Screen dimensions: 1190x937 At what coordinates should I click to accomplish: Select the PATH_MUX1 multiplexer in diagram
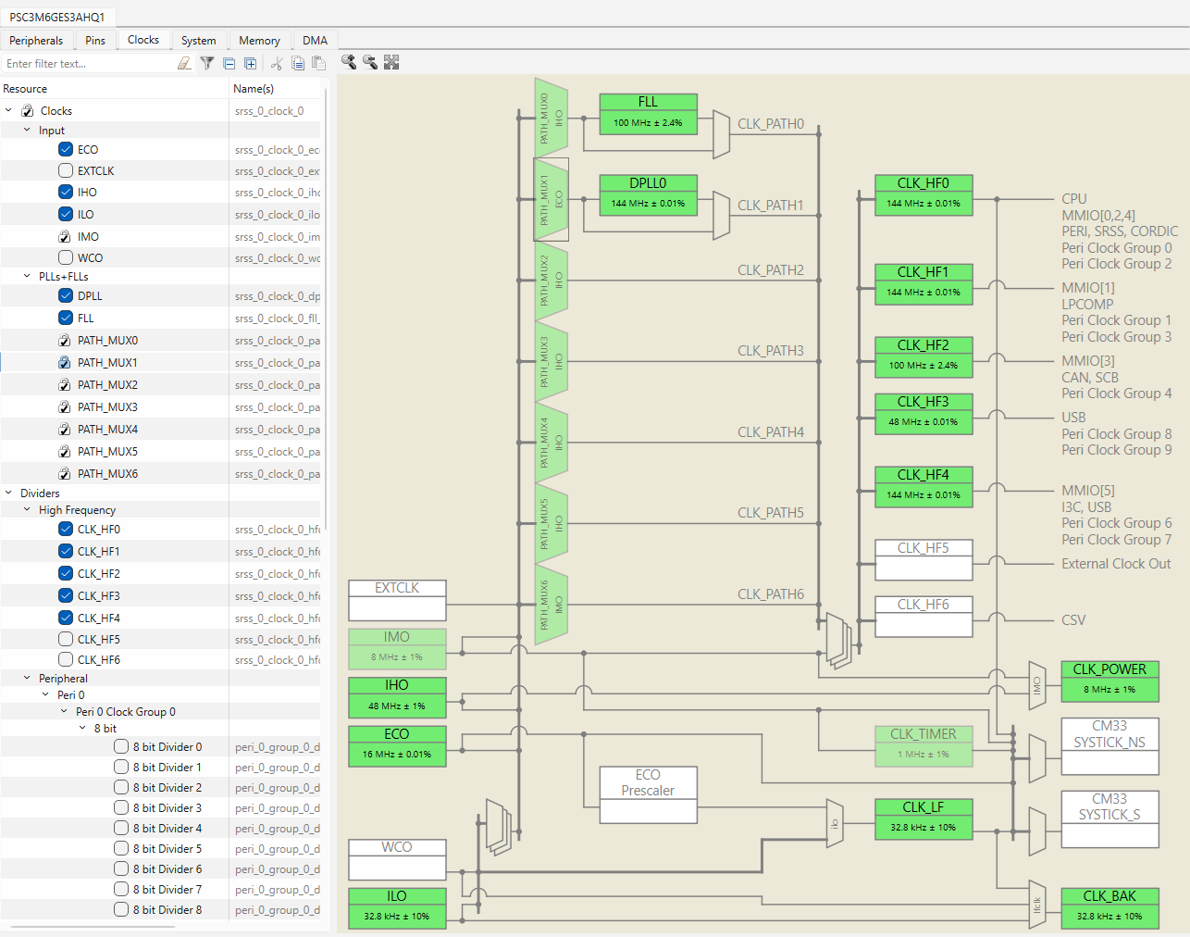coord(551,199)
